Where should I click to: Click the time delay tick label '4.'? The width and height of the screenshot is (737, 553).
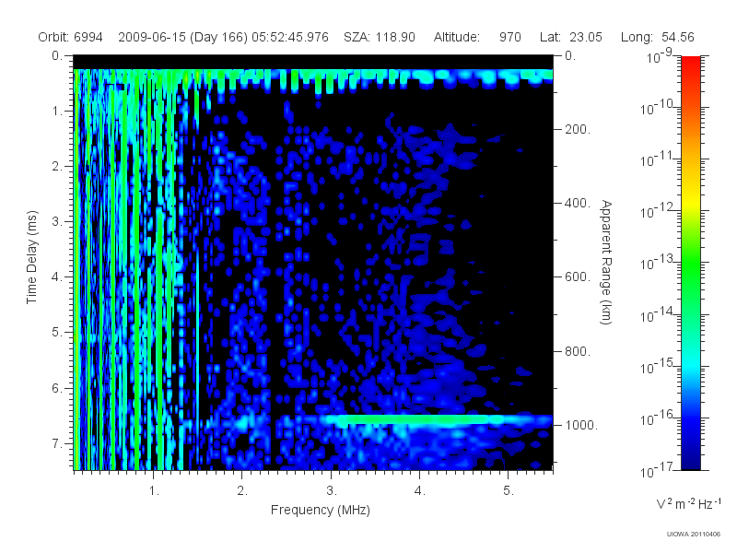point(57,277)
